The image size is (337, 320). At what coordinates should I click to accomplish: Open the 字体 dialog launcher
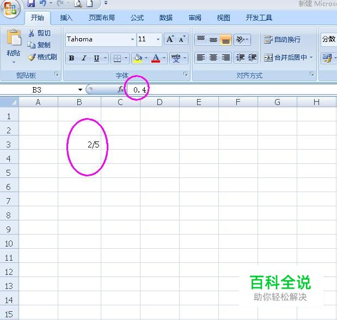[186, 74]
